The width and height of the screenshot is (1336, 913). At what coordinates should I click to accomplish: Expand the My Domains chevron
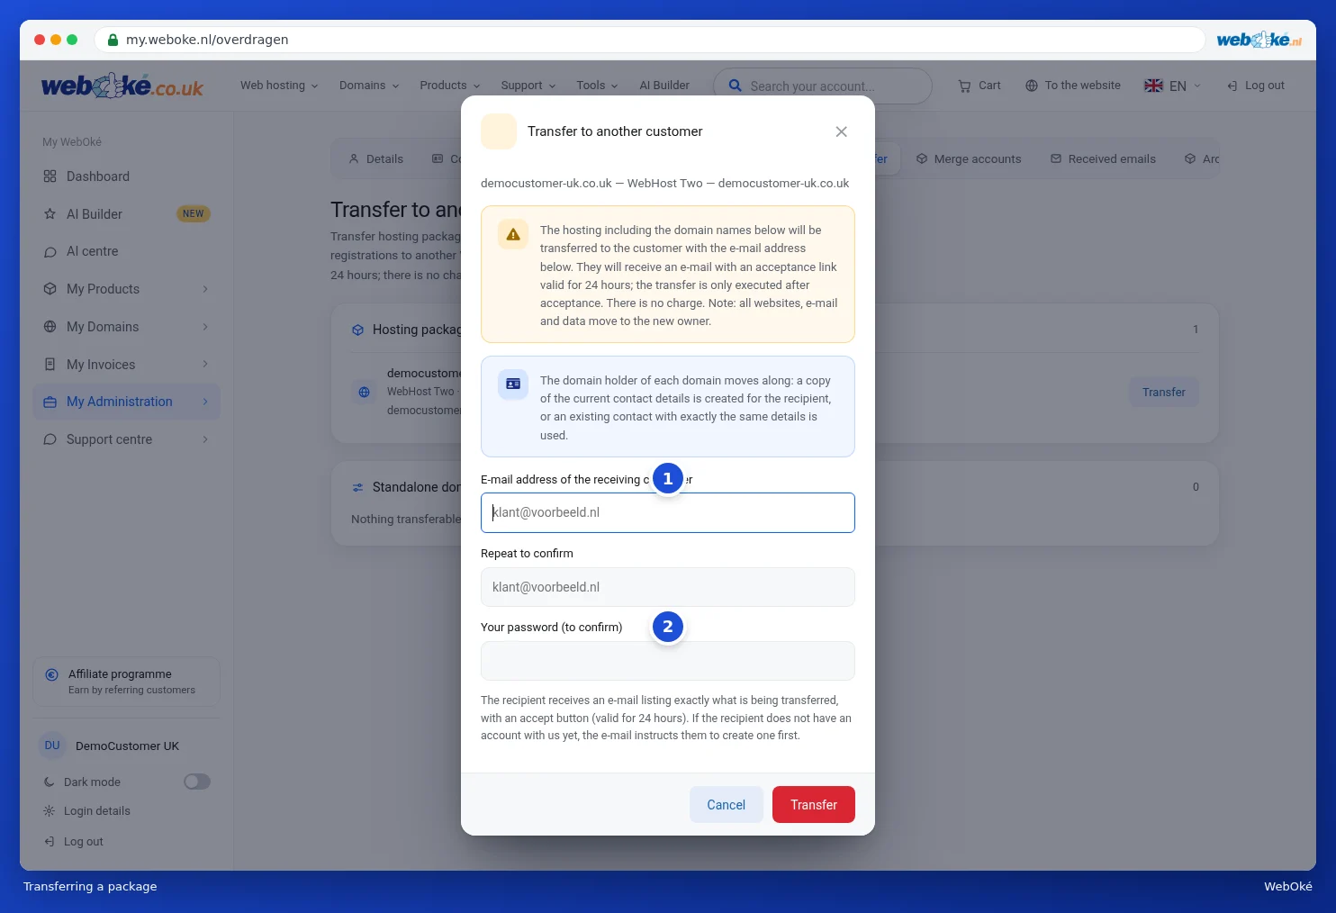point(205,327)
